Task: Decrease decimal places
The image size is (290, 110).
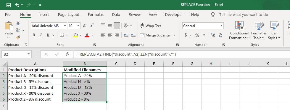Action: tap(220, 35)
